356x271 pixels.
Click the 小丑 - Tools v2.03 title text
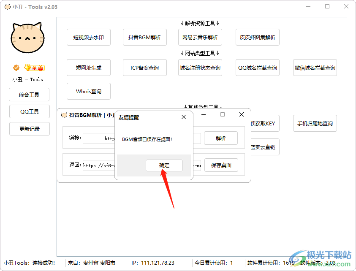(x=35, y=7)
